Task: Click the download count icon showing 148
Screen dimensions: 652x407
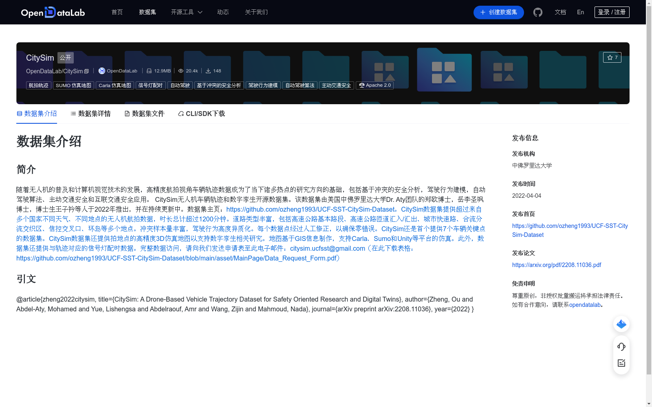Action: [208, 70]
